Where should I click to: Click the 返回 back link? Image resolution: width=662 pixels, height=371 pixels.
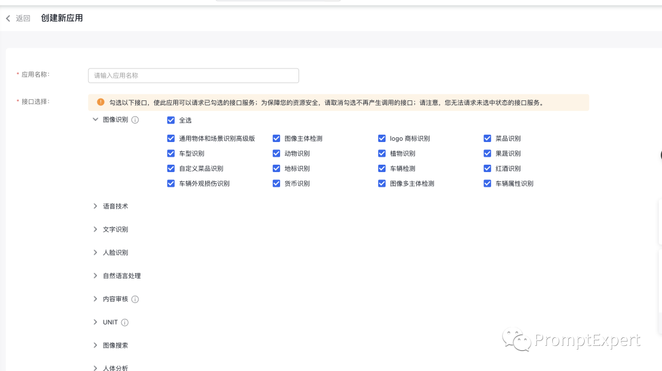23,18
